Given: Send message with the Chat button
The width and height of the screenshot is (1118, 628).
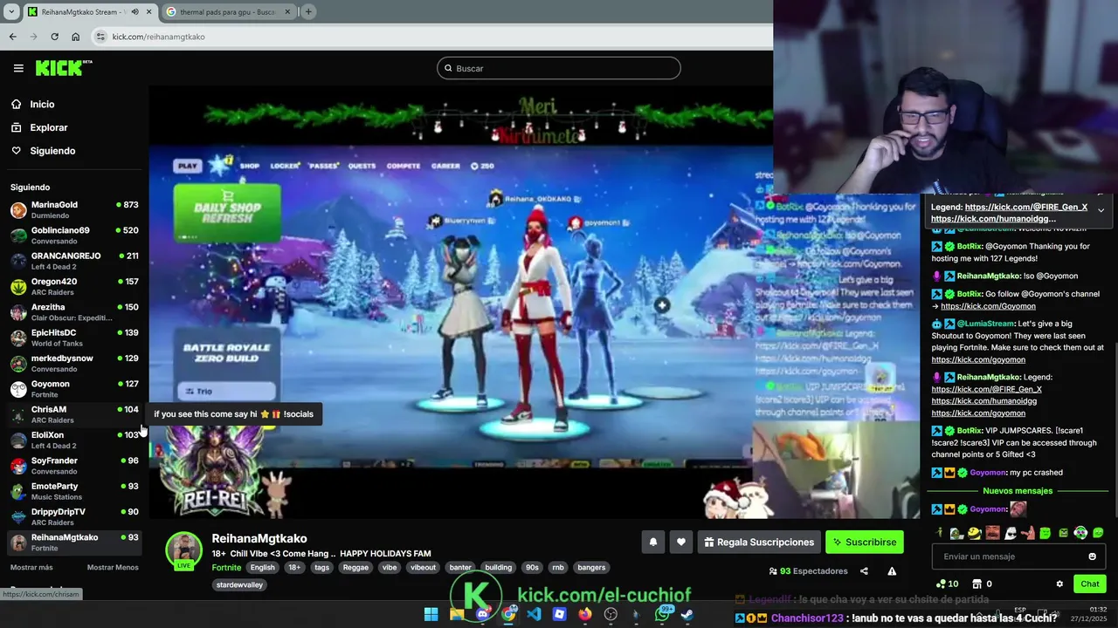Looking at the screenshot, I should 1090,584.
